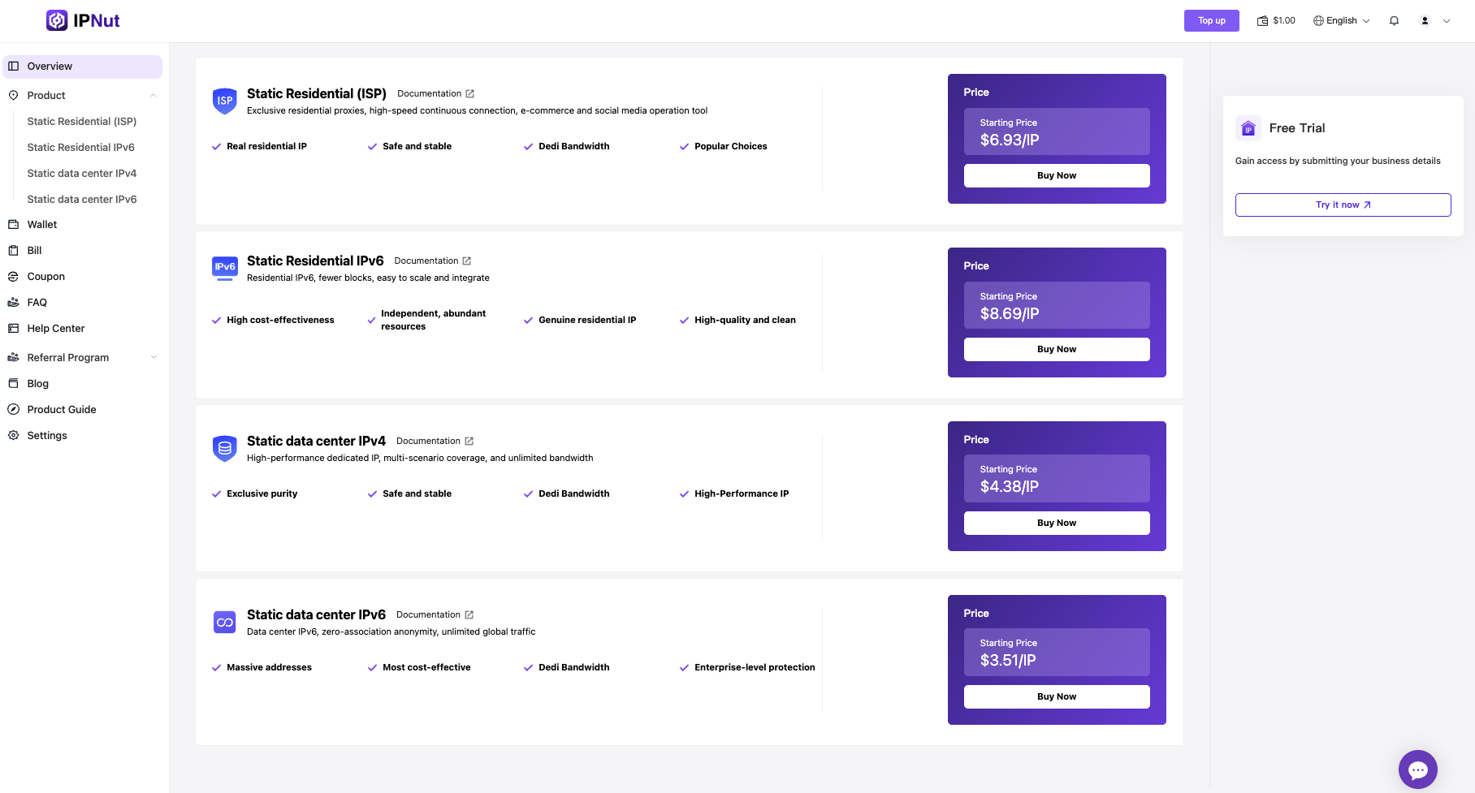Open the English language dropdown
Image resolution: width=1475 pixels, height=793 pixels.
click(x=1342, y=21)
